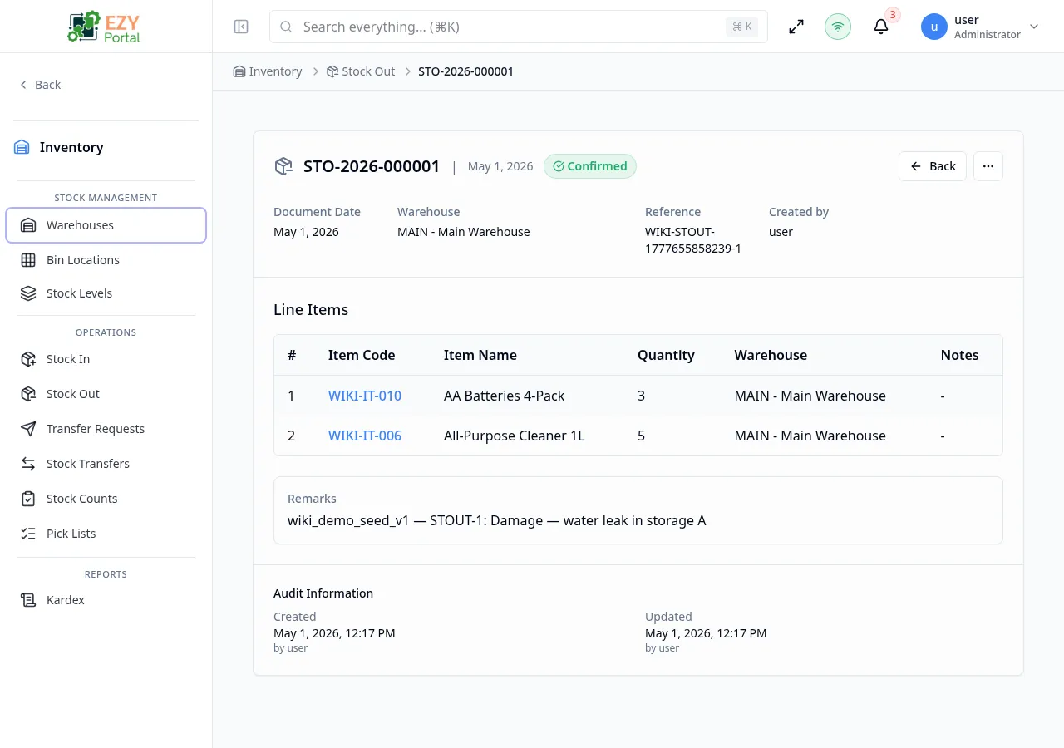Click Stock Out breadcrumb link

point(361,71)
